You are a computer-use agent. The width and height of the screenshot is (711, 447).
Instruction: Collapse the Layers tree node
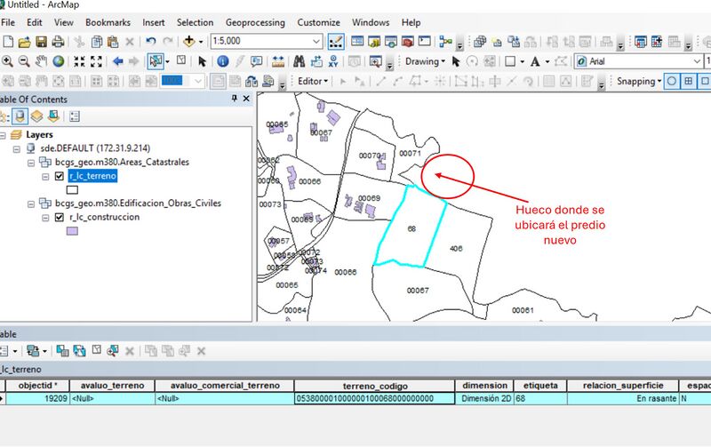(3, 135)
